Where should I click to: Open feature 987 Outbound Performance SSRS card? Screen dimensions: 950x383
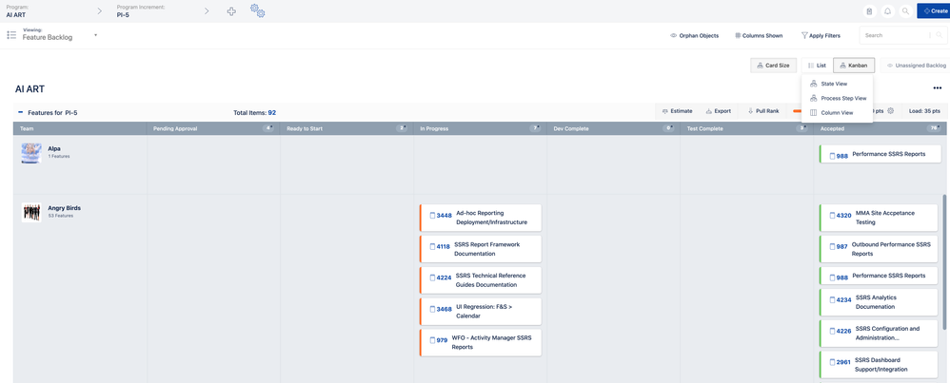879,249
